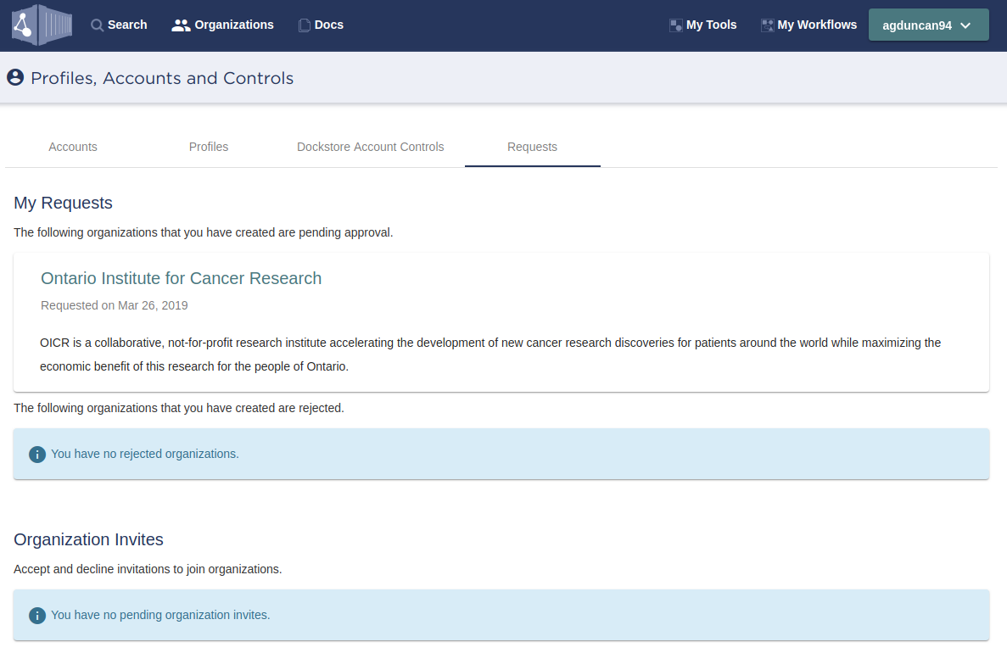Open the Ontario Institute for Cancer Research request

(181, 278)
